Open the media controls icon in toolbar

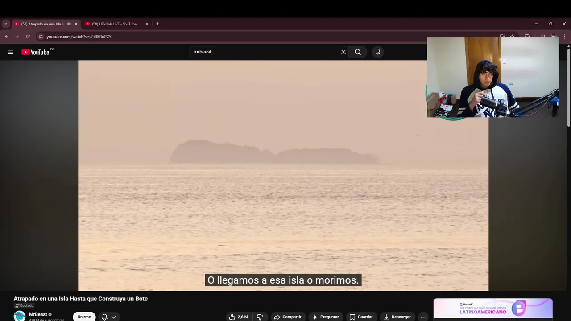(x=543, y=37)
